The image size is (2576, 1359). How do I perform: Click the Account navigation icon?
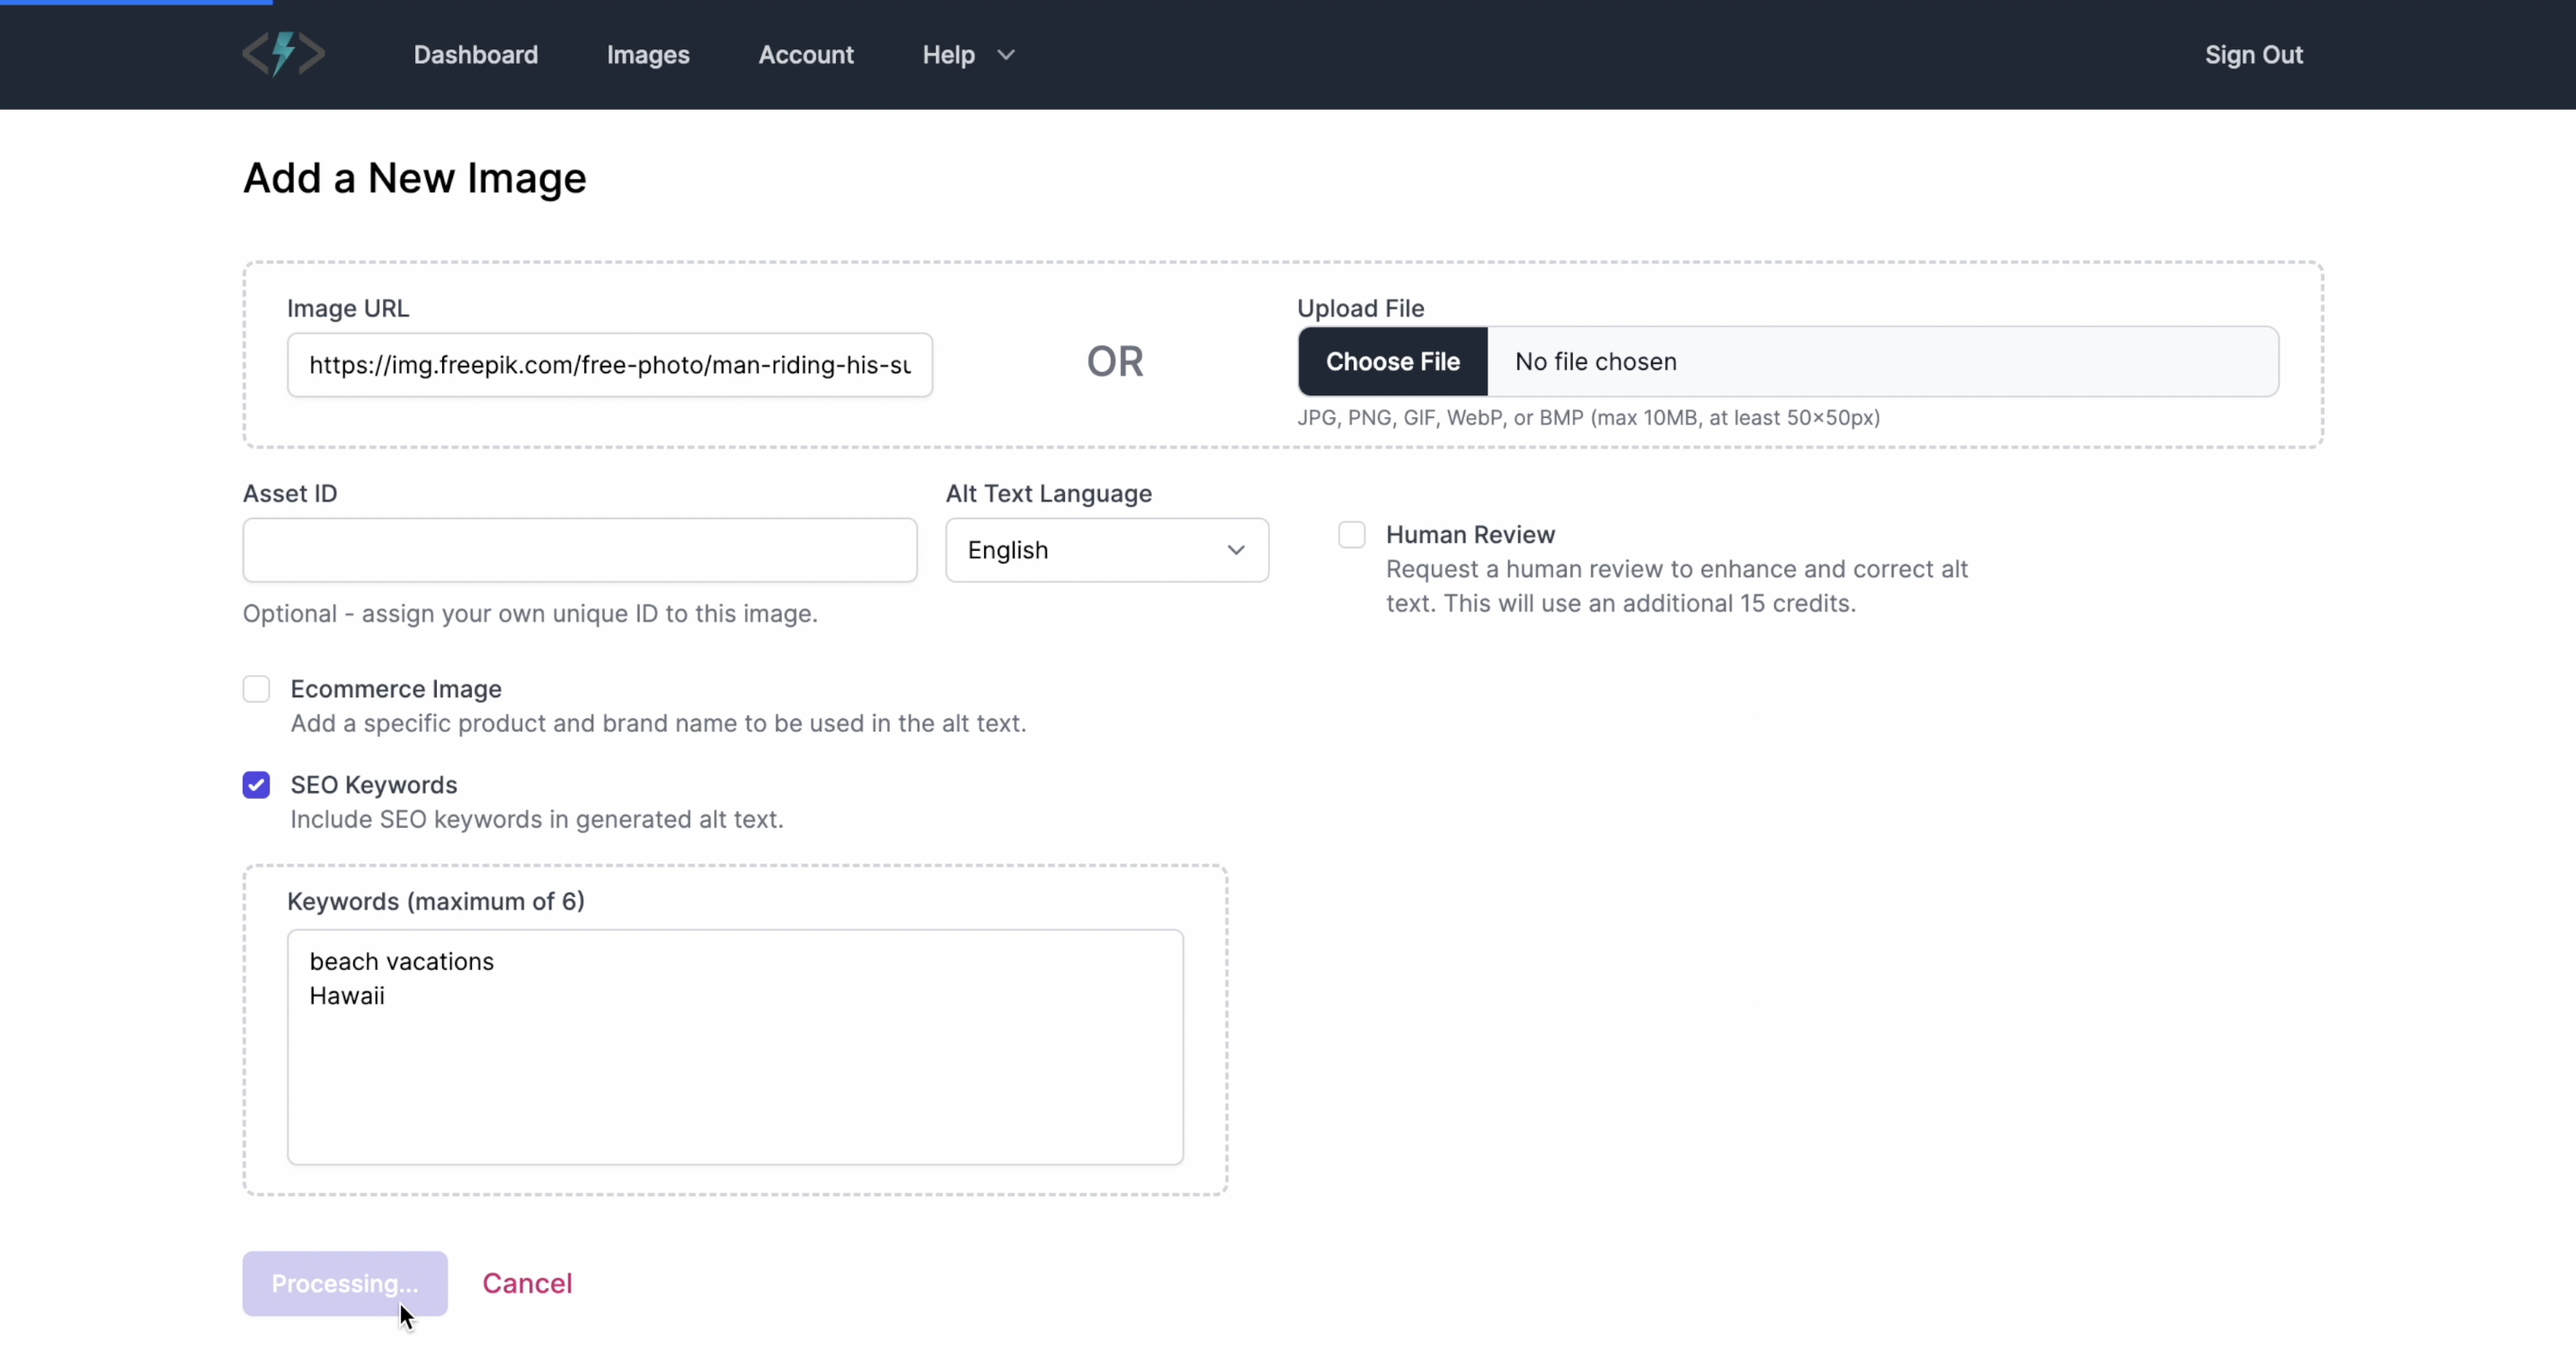pos(804,55)
